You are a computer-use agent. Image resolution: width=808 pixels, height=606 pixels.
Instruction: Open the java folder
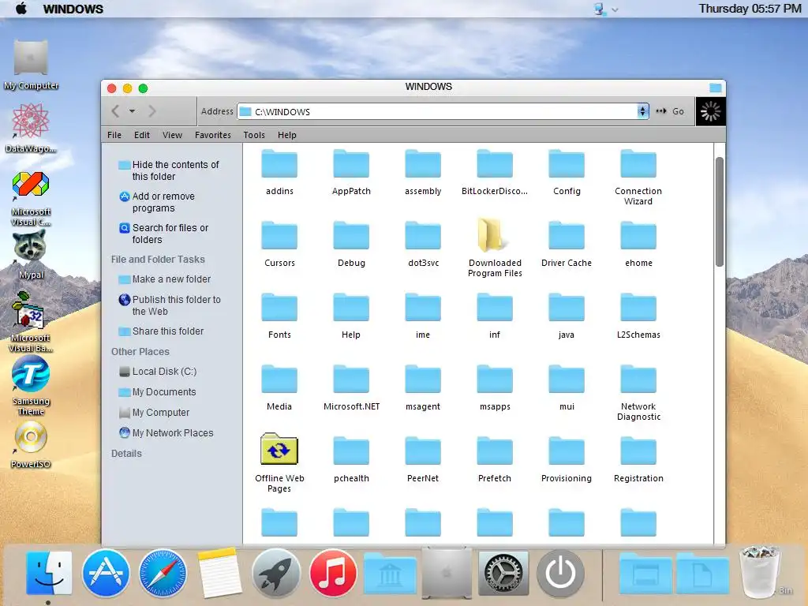tap(567, 316)
